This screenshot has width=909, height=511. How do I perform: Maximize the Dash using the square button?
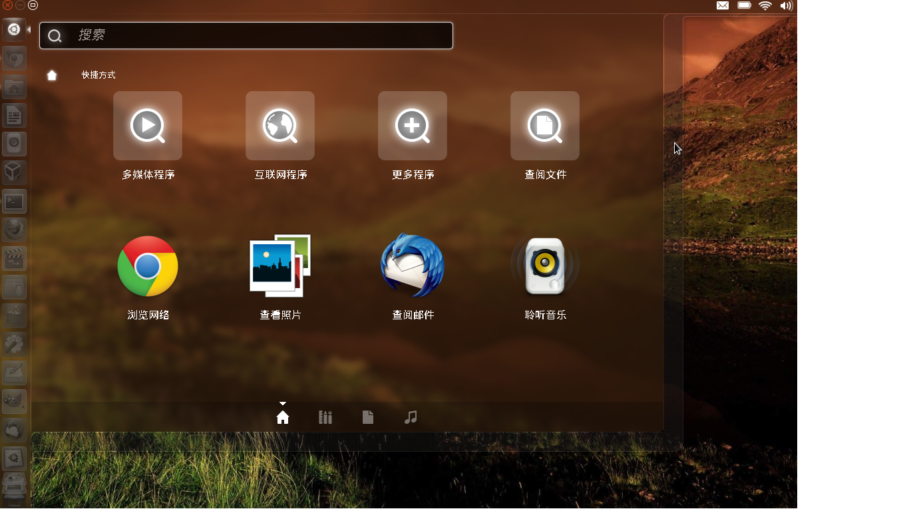[33, 5]
